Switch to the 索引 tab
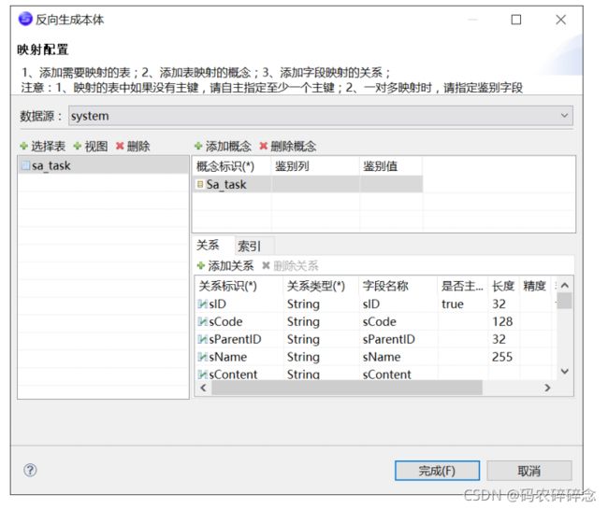608x509 pixels. tap(248, 247)
